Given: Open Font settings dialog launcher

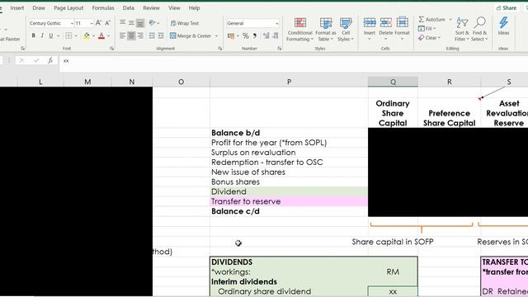Looking at the screenshot, I should click(x=112, y=49).
